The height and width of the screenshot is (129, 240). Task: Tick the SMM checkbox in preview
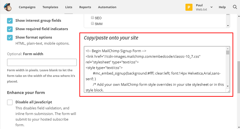click(92, 23)
